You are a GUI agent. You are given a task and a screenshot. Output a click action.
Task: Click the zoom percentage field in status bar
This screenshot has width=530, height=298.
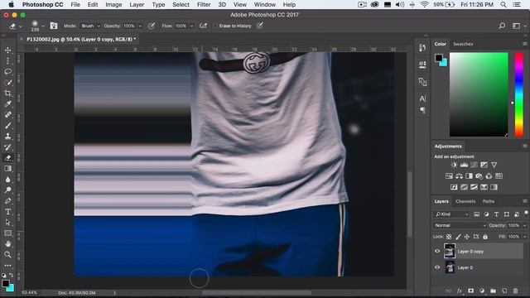pyautogui.click(x=30, y=292)
